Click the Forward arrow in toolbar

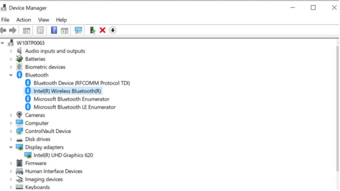pos(12,30)
